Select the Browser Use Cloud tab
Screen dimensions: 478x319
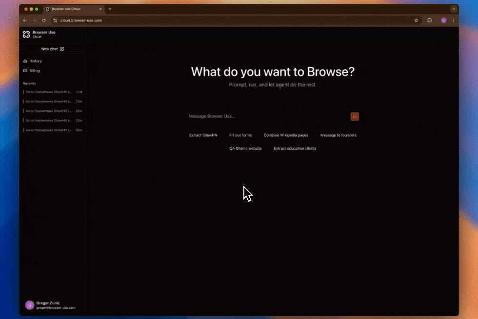(73, 9)
